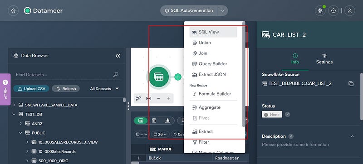Collapse the TEST_DB database
Image resolution: width=363 pixels, height=164 pixels.
(x=14, y=114)
